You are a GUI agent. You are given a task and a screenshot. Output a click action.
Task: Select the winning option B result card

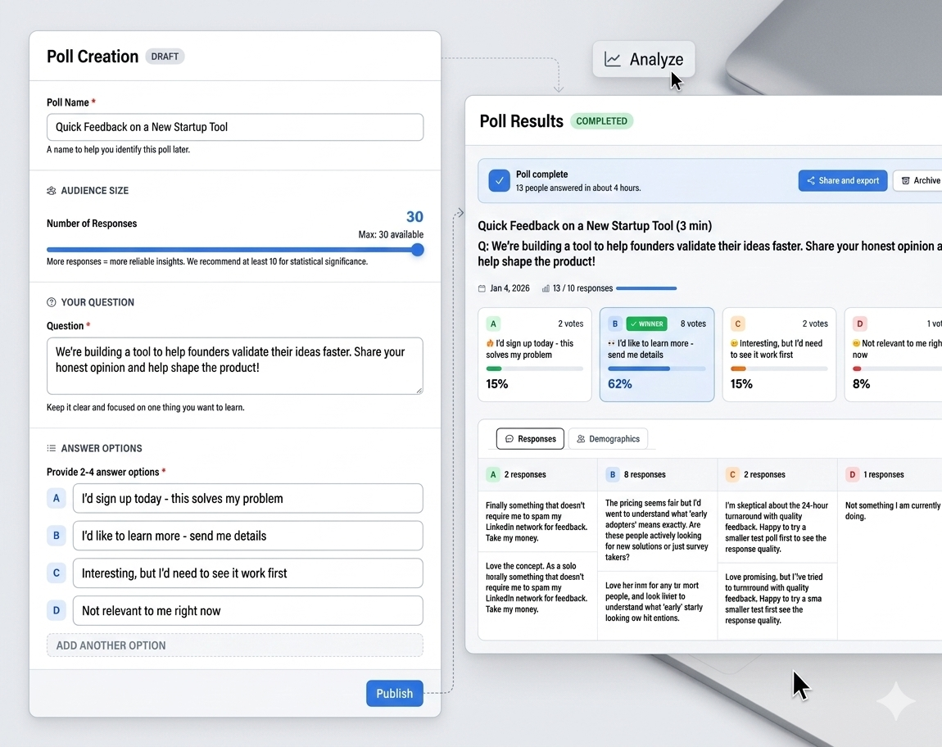tap(656, 355)
